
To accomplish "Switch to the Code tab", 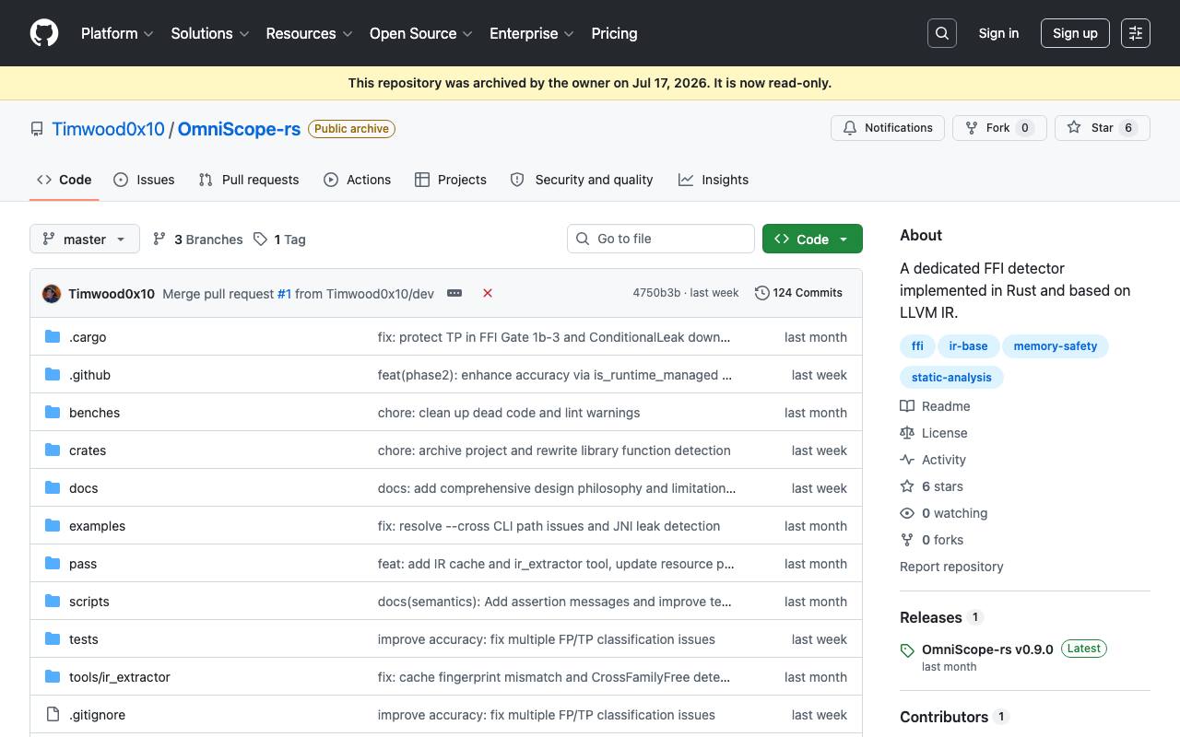I will click(x=65, y=180).
